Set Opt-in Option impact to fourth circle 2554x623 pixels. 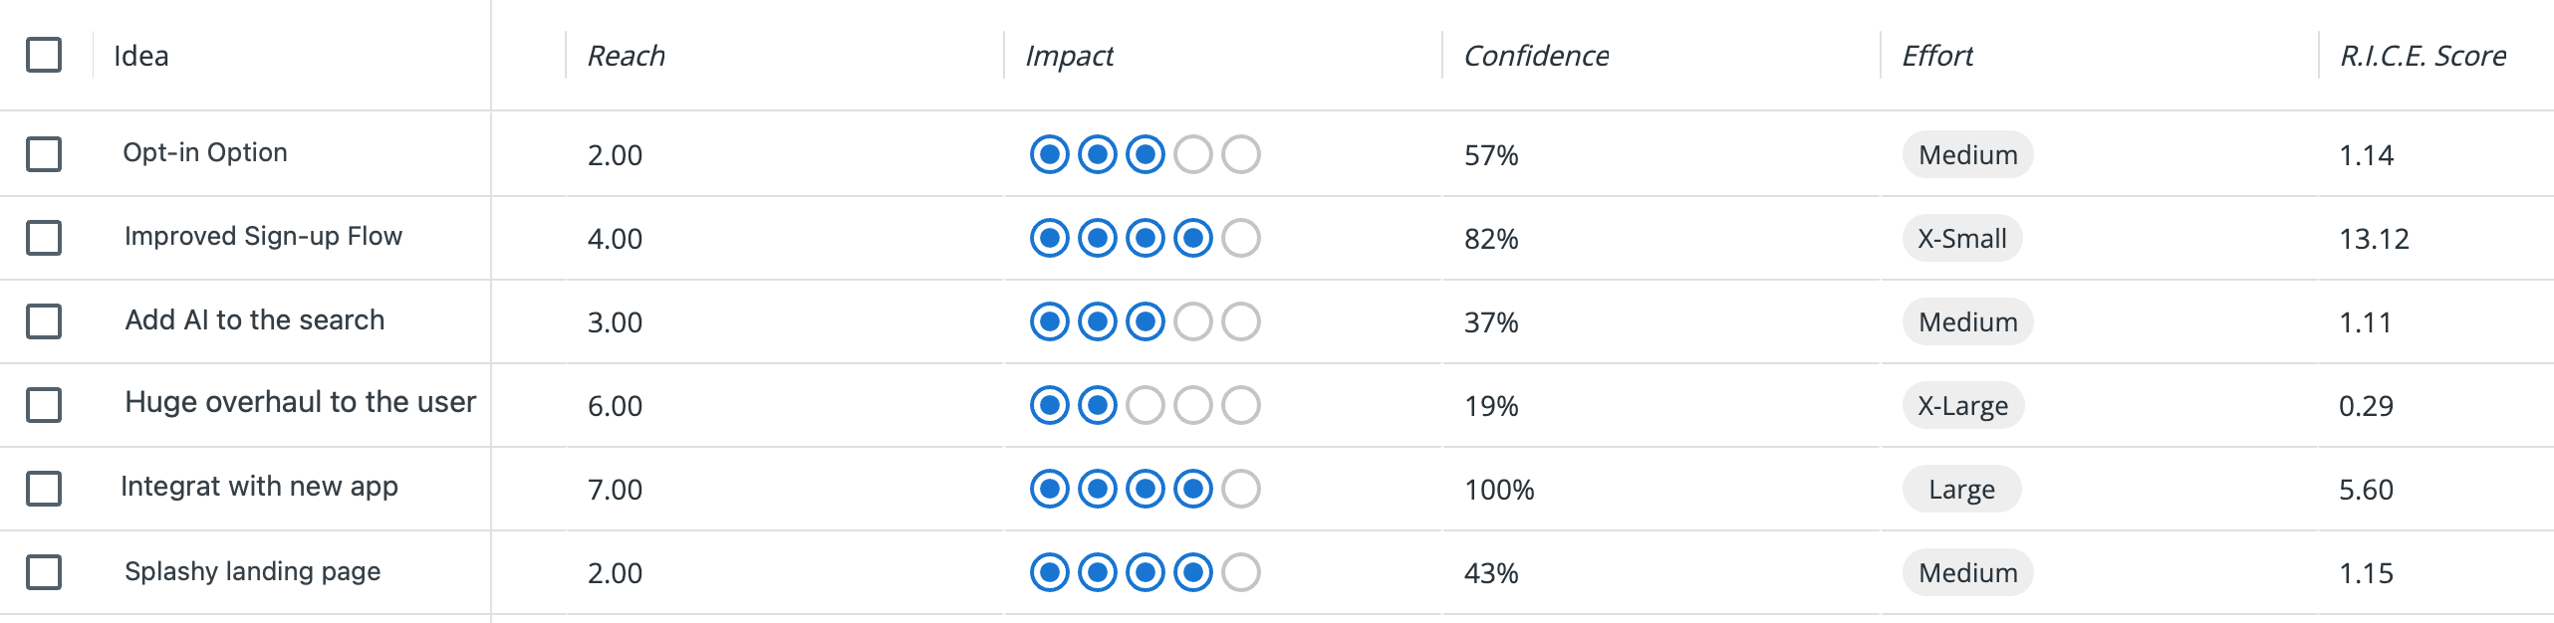pyautogui.click(x=1192, y=154)
